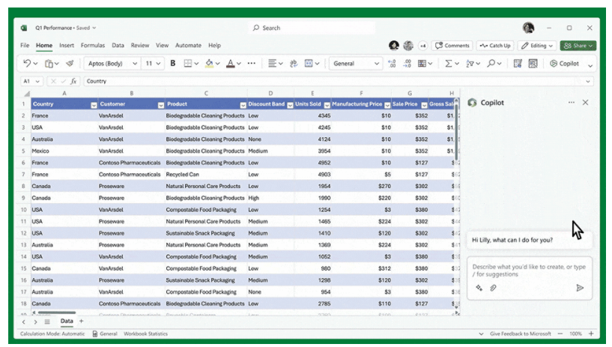Open the Automate tab

[x=188, y=45]
